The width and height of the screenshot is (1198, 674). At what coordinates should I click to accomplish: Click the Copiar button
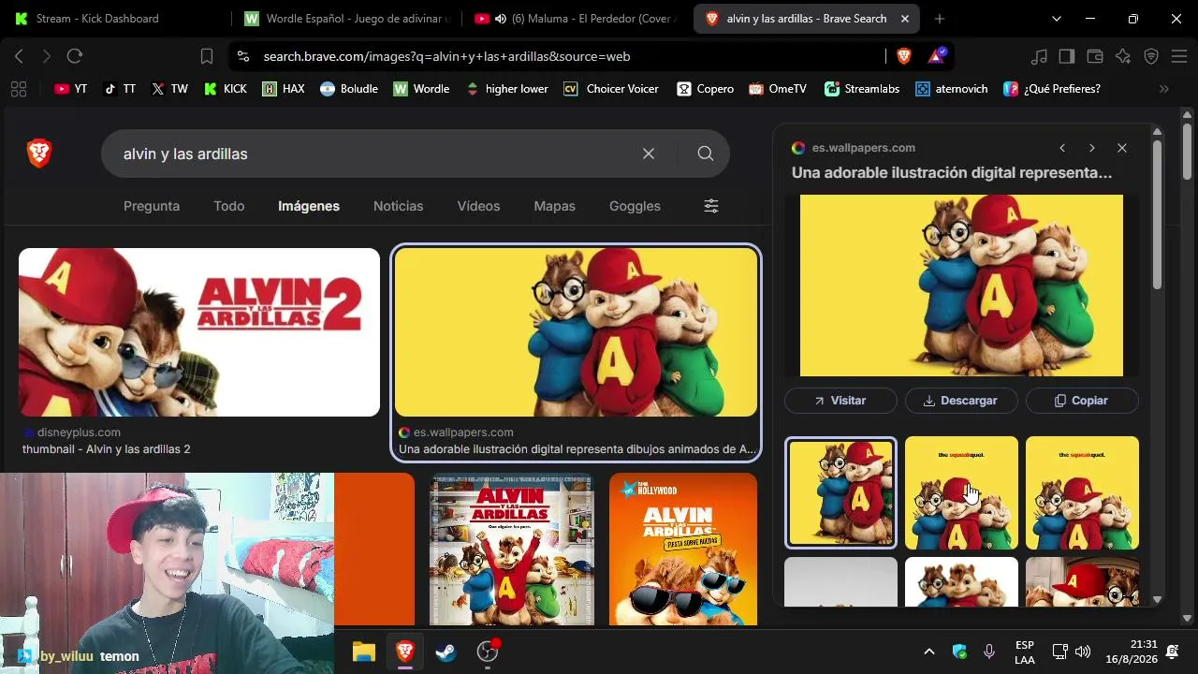coord(1082,401)
